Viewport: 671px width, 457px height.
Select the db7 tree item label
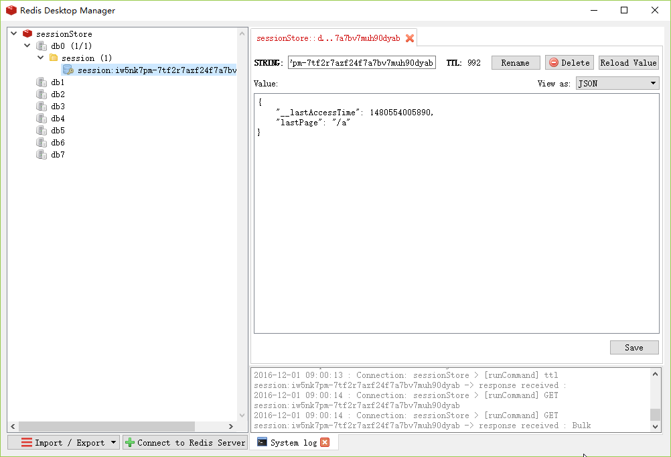[x=58, y=155]
